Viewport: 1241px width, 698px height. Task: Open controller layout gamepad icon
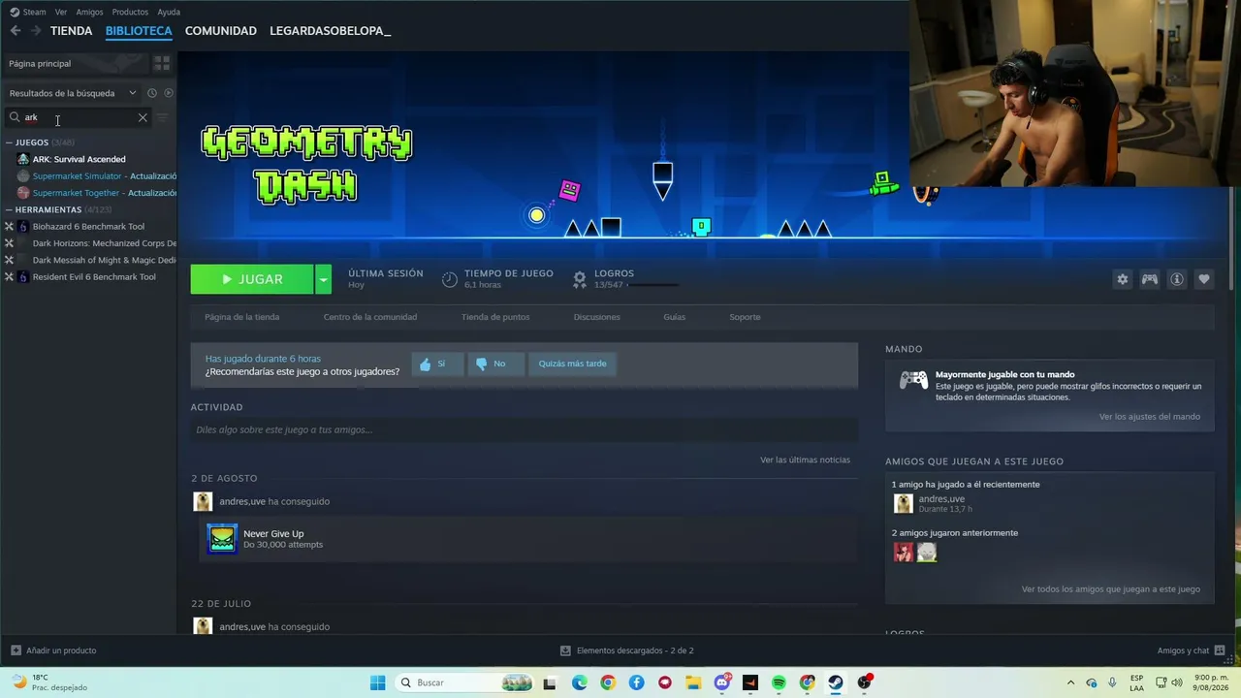[x=1150, y=279]
